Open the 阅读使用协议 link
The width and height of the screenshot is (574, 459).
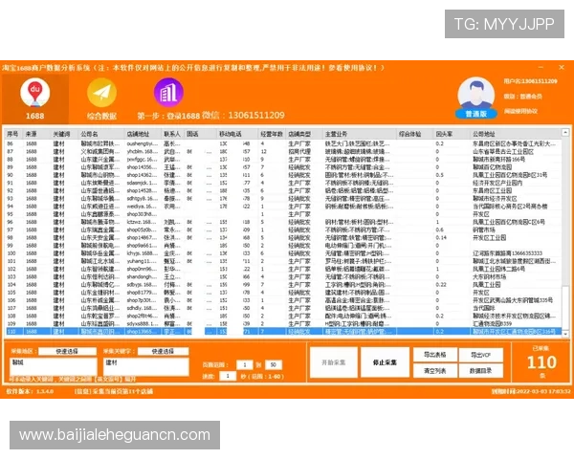pyautogui.click(x=520, y=111)
